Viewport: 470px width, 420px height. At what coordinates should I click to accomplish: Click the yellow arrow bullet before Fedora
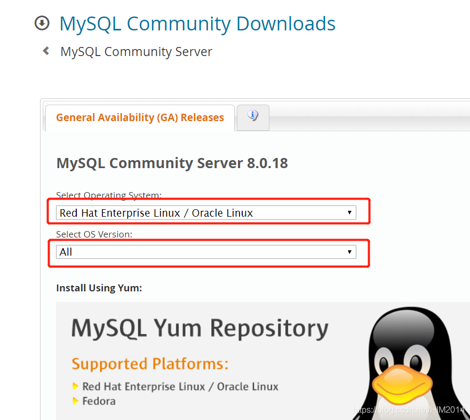[x=76, y=401]
